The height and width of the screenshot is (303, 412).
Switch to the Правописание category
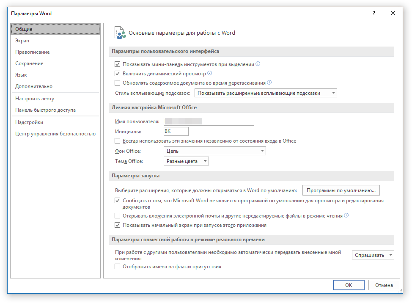pos(33,52)
